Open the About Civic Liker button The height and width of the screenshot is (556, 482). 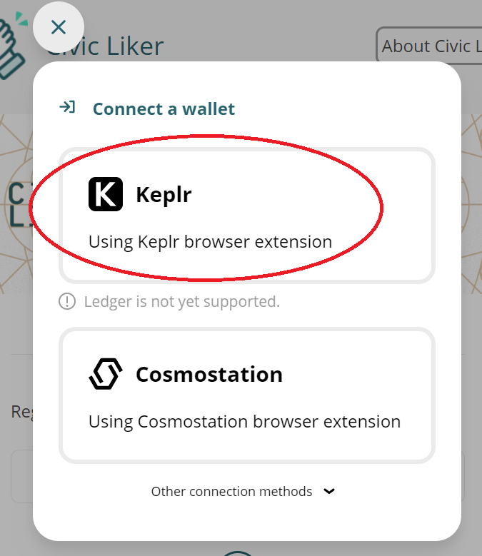point(429,46)
